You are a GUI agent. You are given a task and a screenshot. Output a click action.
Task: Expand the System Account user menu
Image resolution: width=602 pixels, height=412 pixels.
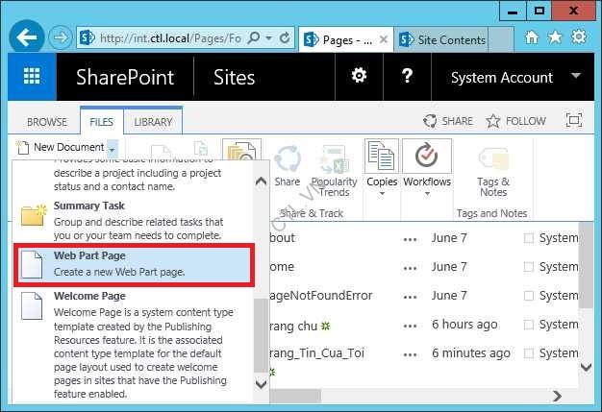tap(576, 77)
